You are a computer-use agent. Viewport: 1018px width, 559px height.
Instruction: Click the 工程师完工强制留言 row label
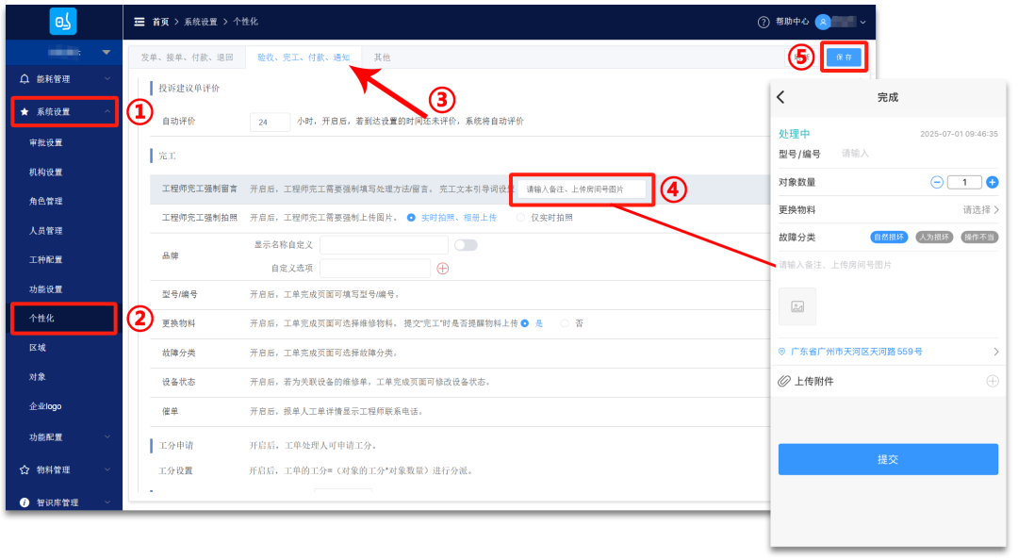(x=199, y=189)
